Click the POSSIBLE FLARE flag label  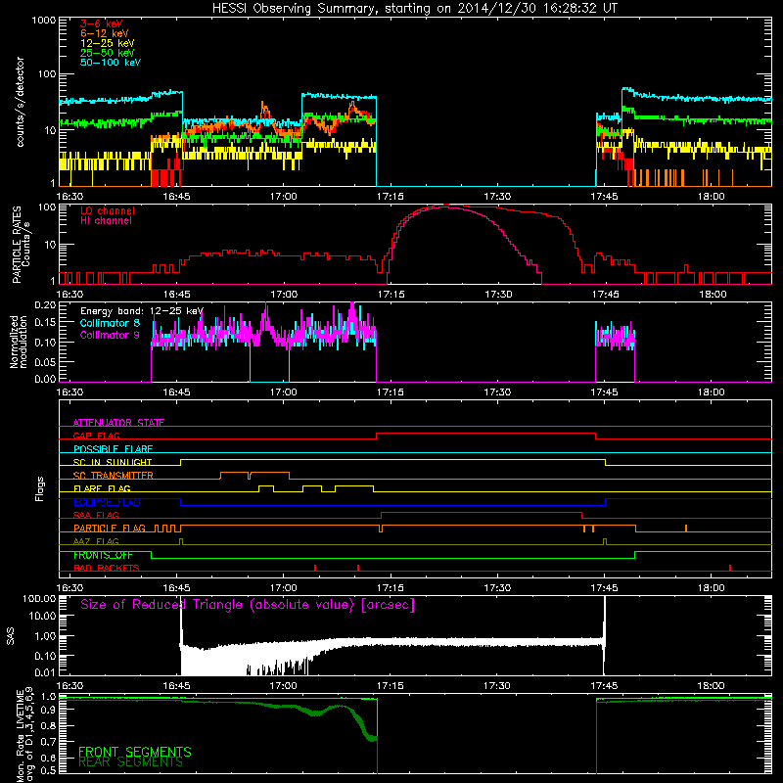(113, 449)
